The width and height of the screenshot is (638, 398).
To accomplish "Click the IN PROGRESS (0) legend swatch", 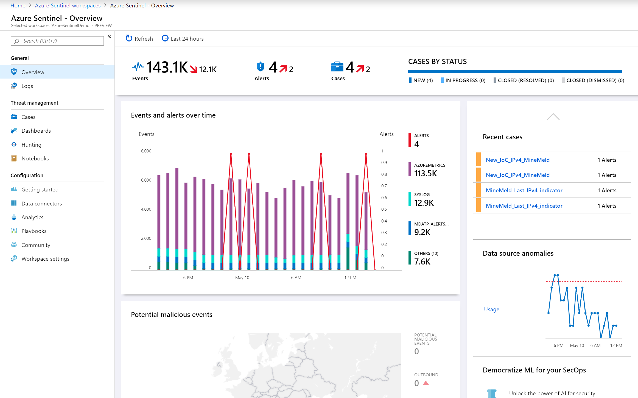I will (442, 80).
